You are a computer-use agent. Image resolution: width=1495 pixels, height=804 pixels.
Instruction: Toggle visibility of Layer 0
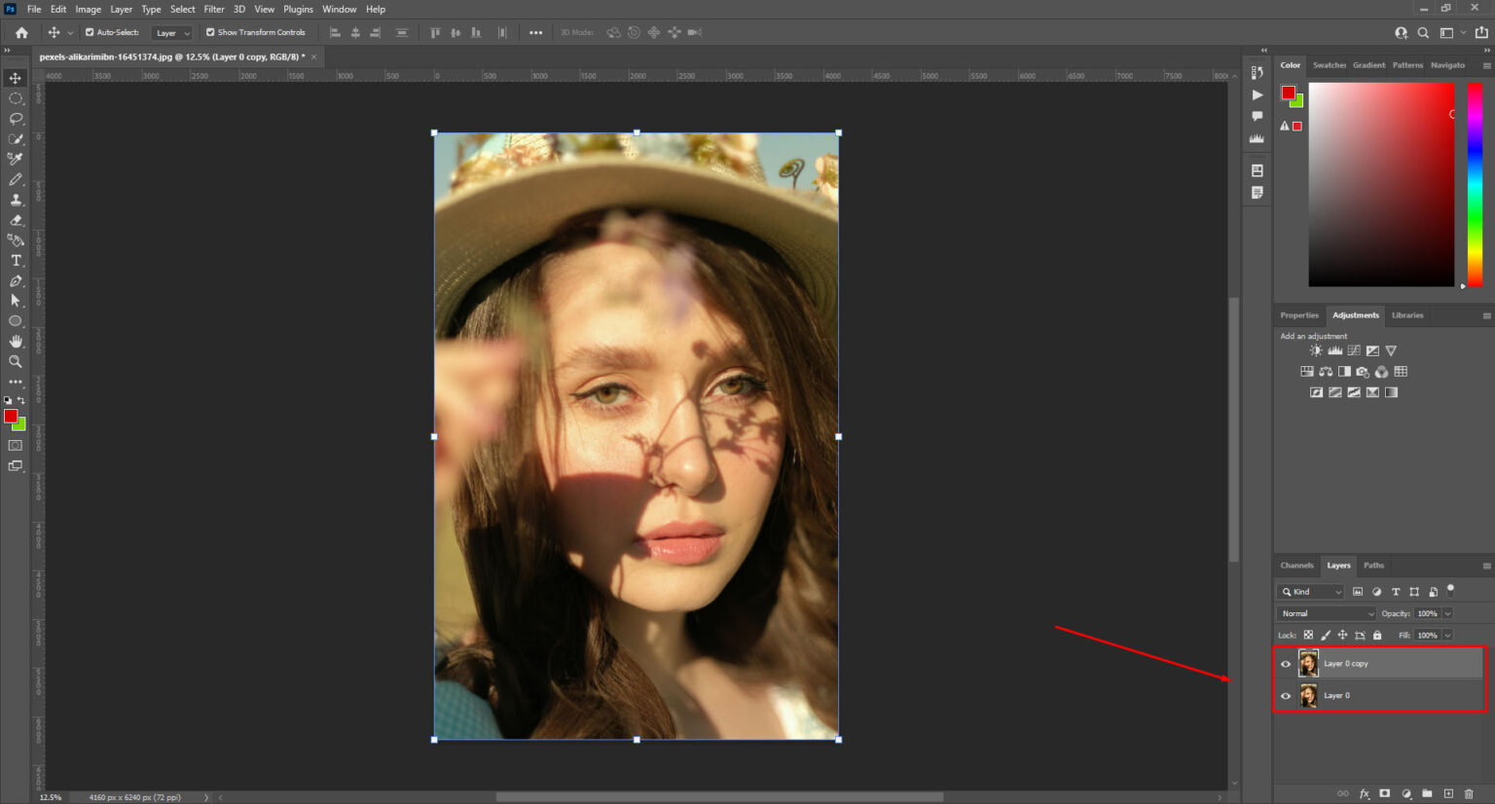(1286, 695)
